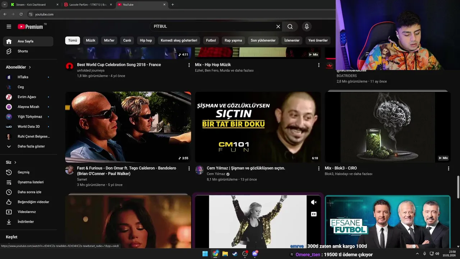Open Evrim Ağacı subscription channel
The image size is (460, 259).
click(28, 97)
